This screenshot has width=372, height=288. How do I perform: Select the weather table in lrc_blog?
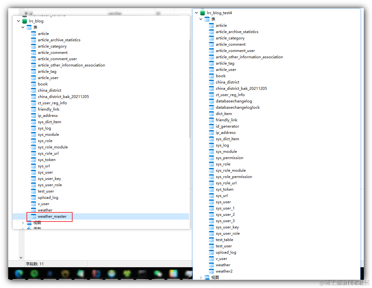point(45,210)
